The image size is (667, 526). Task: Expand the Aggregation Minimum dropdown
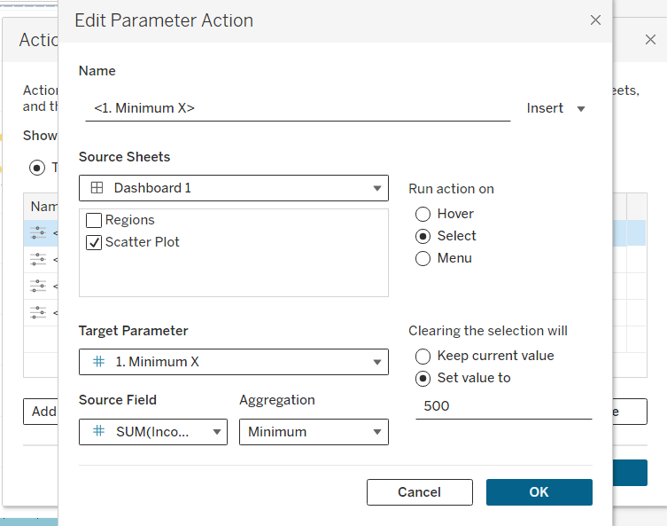point(314,432)
